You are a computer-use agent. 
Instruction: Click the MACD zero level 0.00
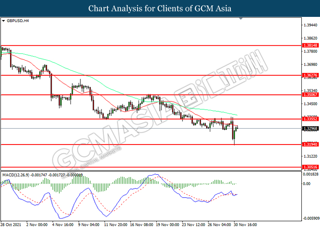307,184
